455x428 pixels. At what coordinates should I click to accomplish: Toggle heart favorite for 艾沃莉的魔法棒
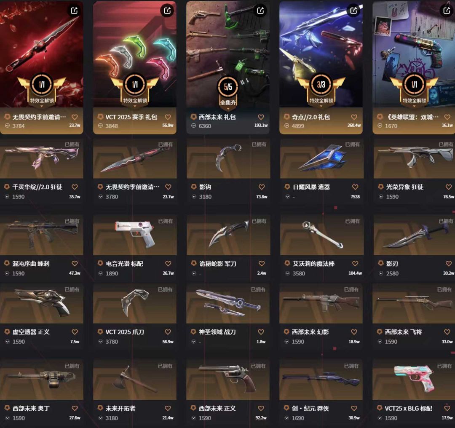click(x=355, y=263)
